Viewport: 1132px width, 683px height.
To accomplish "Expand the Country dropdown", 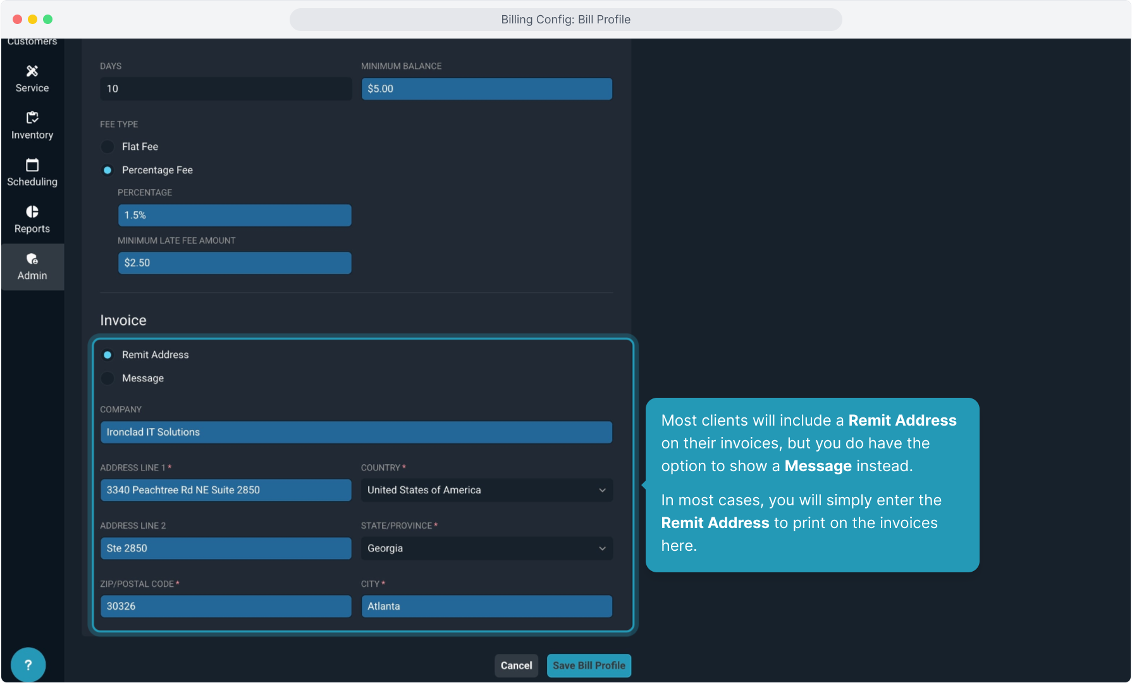I will 486,490.
